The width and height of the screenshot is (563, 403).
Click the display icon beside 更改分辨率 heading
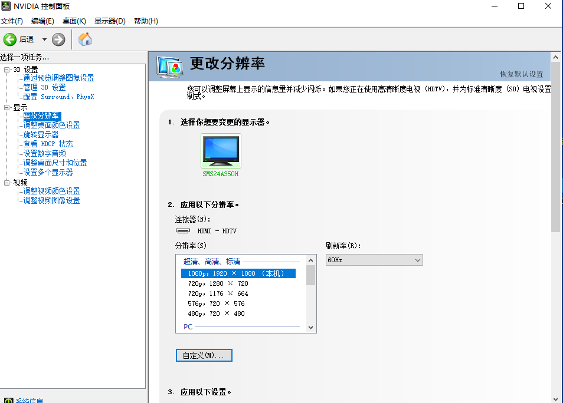coord(169,66)
